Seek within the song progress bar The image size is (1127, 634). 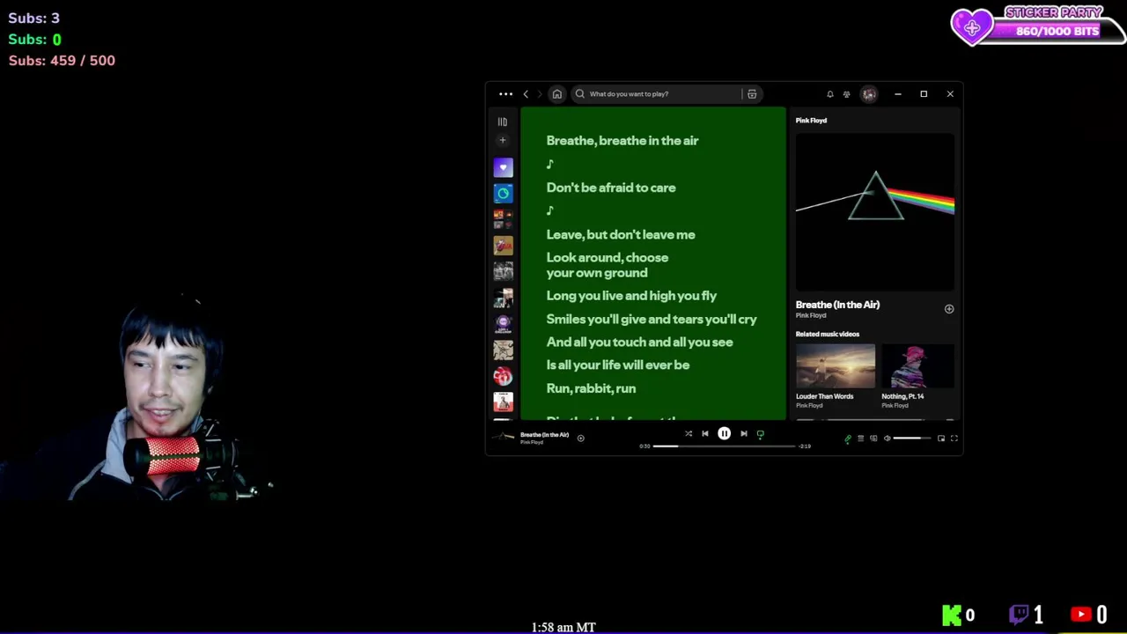coord(724,446)
